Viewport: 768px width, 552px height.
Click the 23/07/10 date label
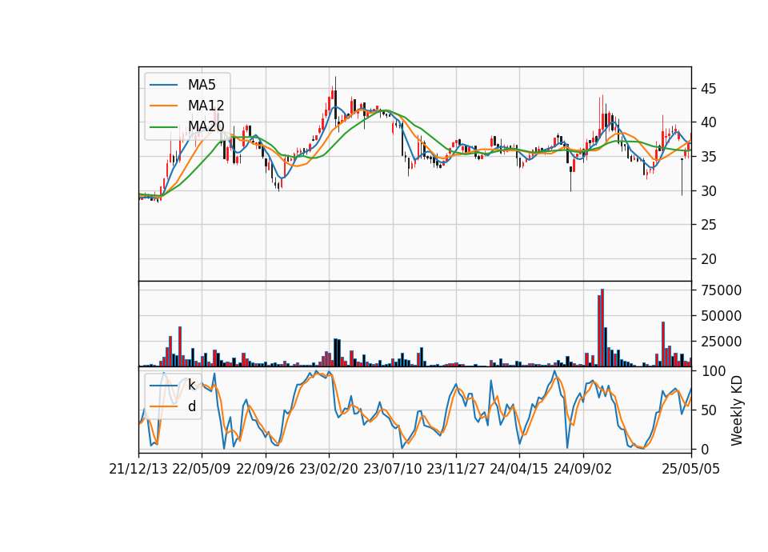click(x=392, y=469)
